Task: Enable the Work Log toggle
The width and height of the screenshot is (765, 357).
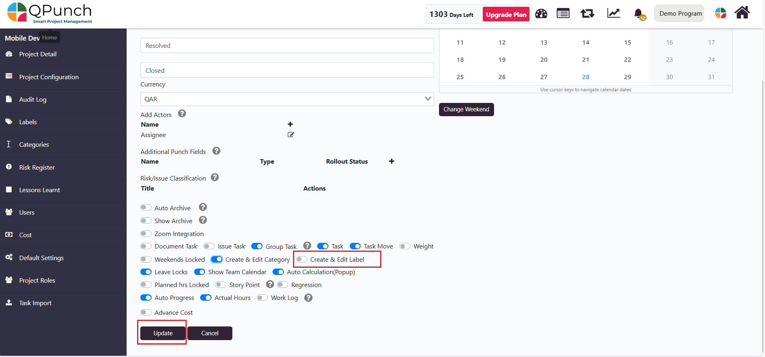Action: pos(263,297)
